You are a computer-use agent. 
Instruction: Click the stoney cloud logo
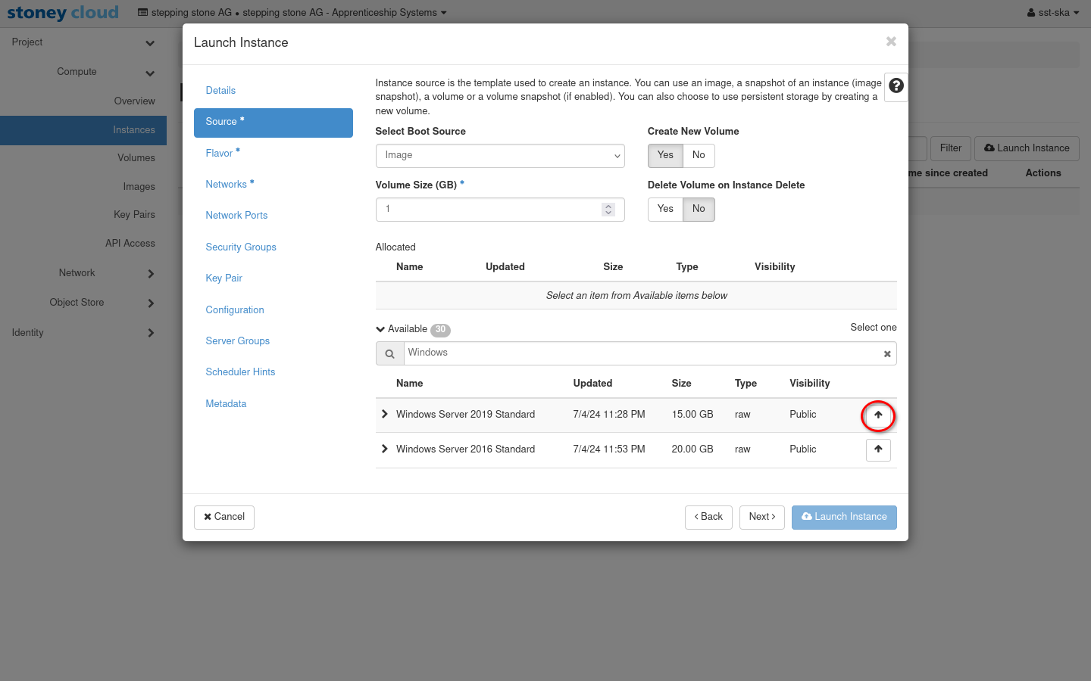pos(63,13)
